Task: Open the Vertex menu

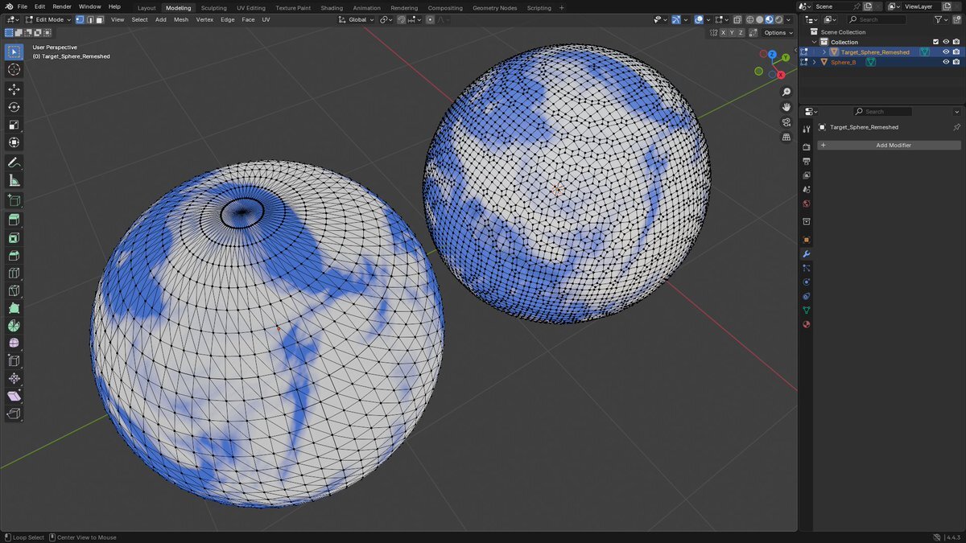Action: 204,19
